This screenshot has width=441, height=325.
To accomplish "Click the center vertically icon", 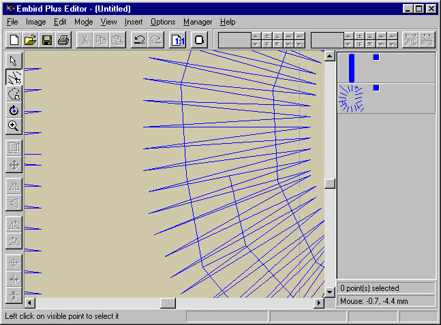I will coord(14,296).
